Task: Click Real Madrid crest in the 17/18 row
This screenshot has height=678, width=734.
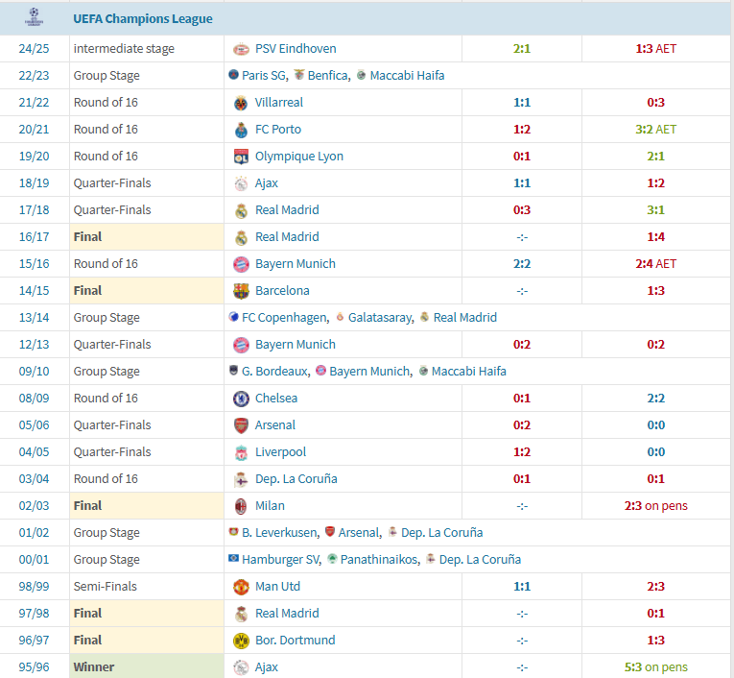Action: pos(241,210)
